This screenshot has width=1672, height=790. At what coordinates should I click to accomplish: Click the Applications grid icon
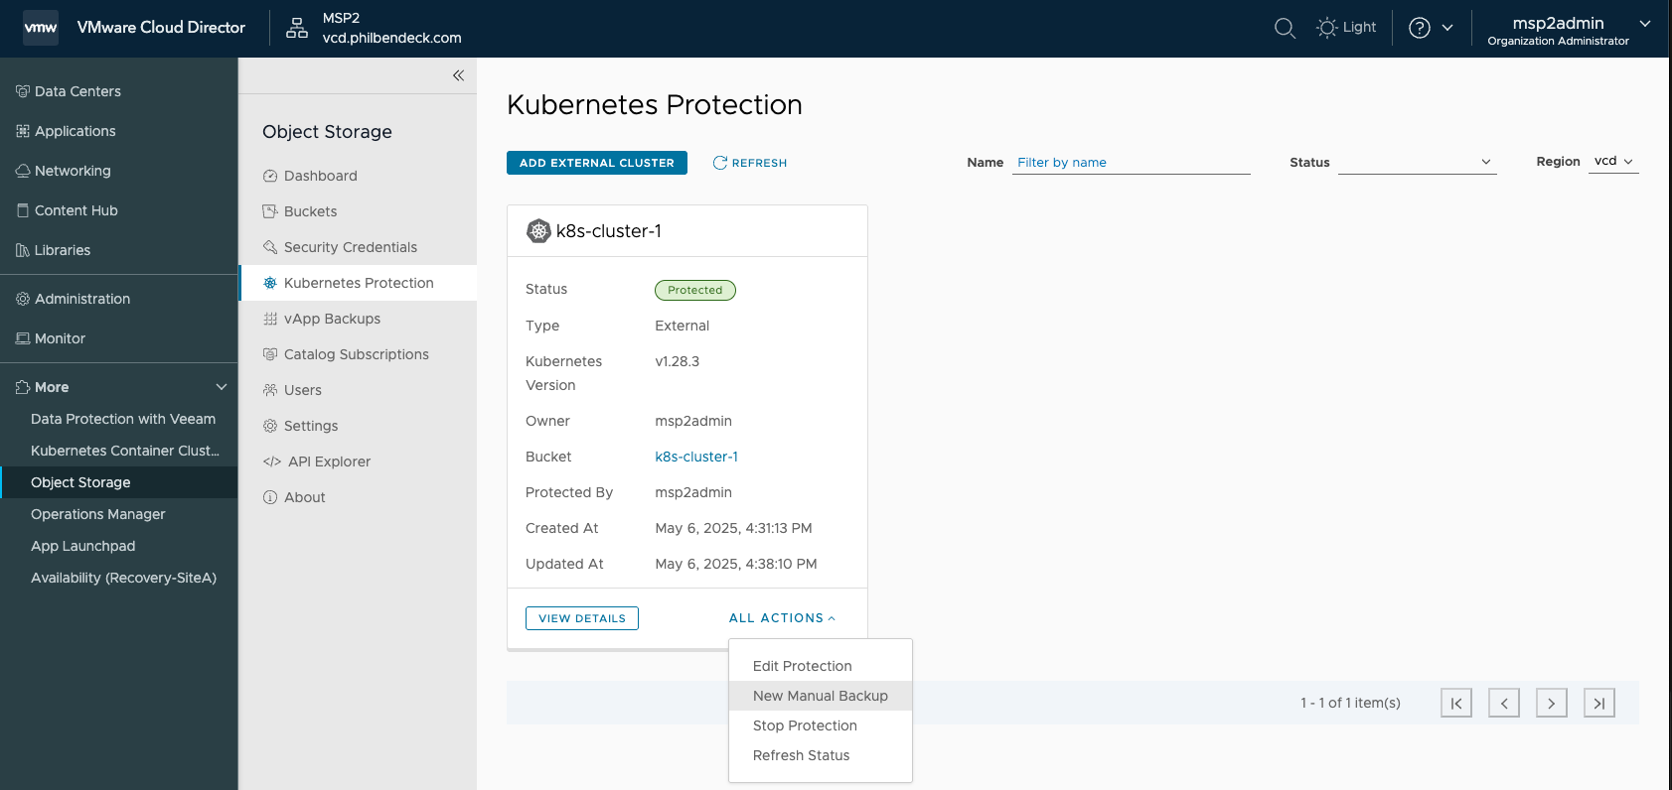[23, 131]
